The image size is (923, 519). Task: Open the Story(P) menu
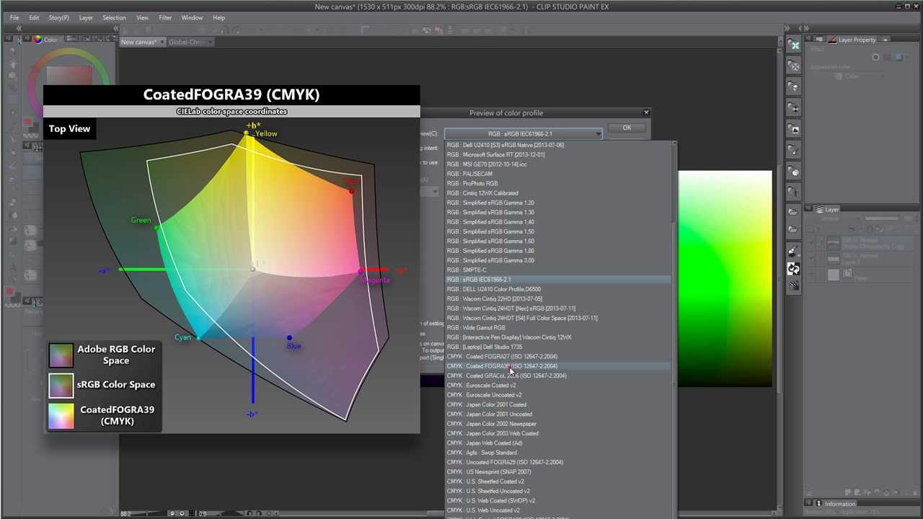pos(59,17)
